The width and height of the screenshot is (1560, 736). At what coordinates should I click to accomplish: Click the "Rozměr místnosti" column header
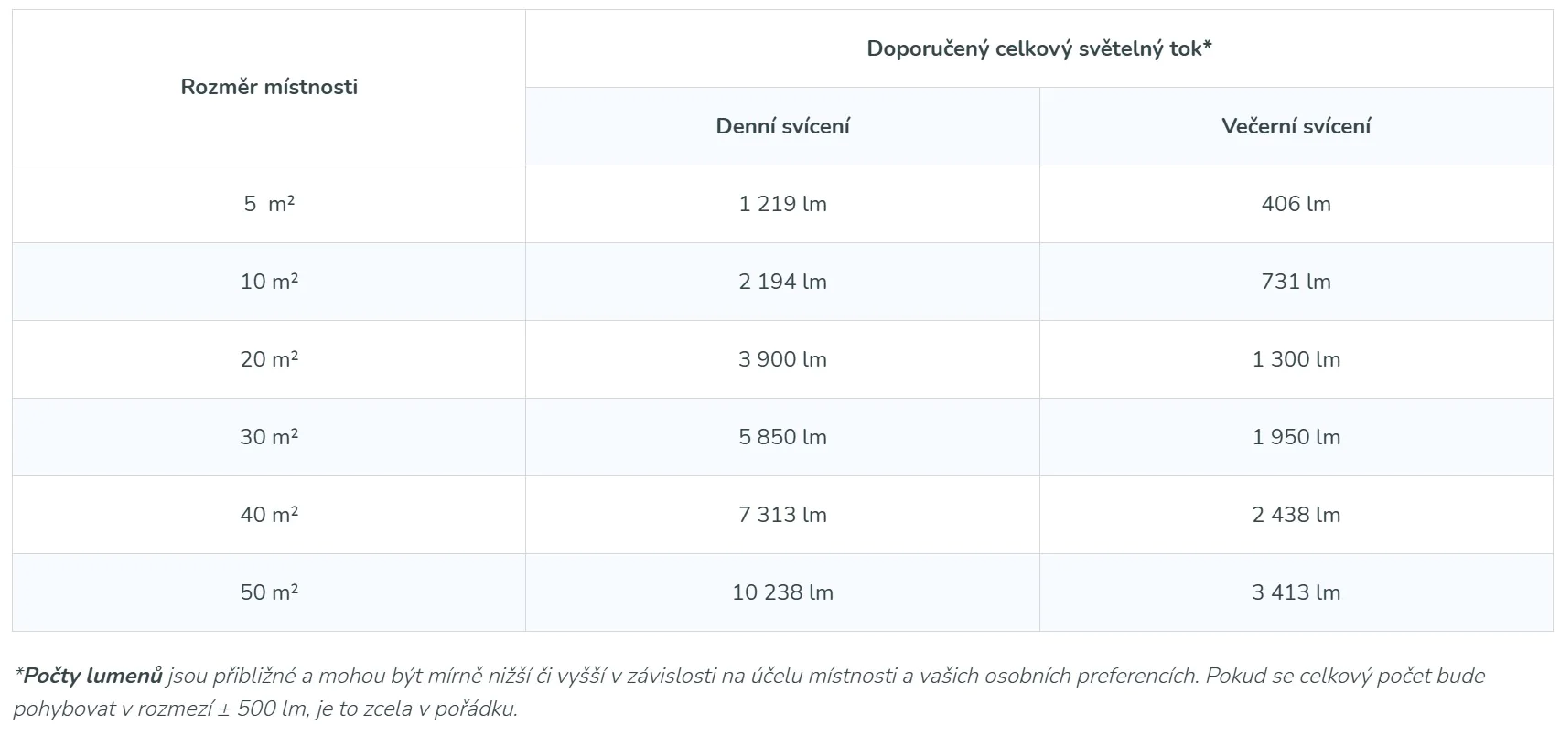point(269,87)
